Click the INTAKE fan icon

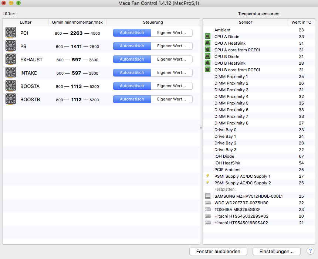tap(11, 72)
